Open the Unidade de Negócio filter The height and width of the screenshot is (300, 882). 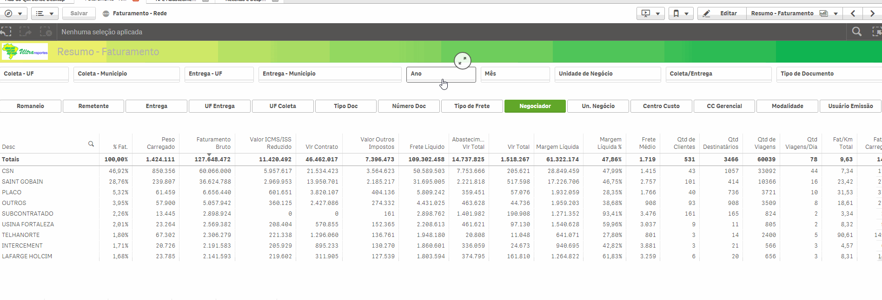608,74
